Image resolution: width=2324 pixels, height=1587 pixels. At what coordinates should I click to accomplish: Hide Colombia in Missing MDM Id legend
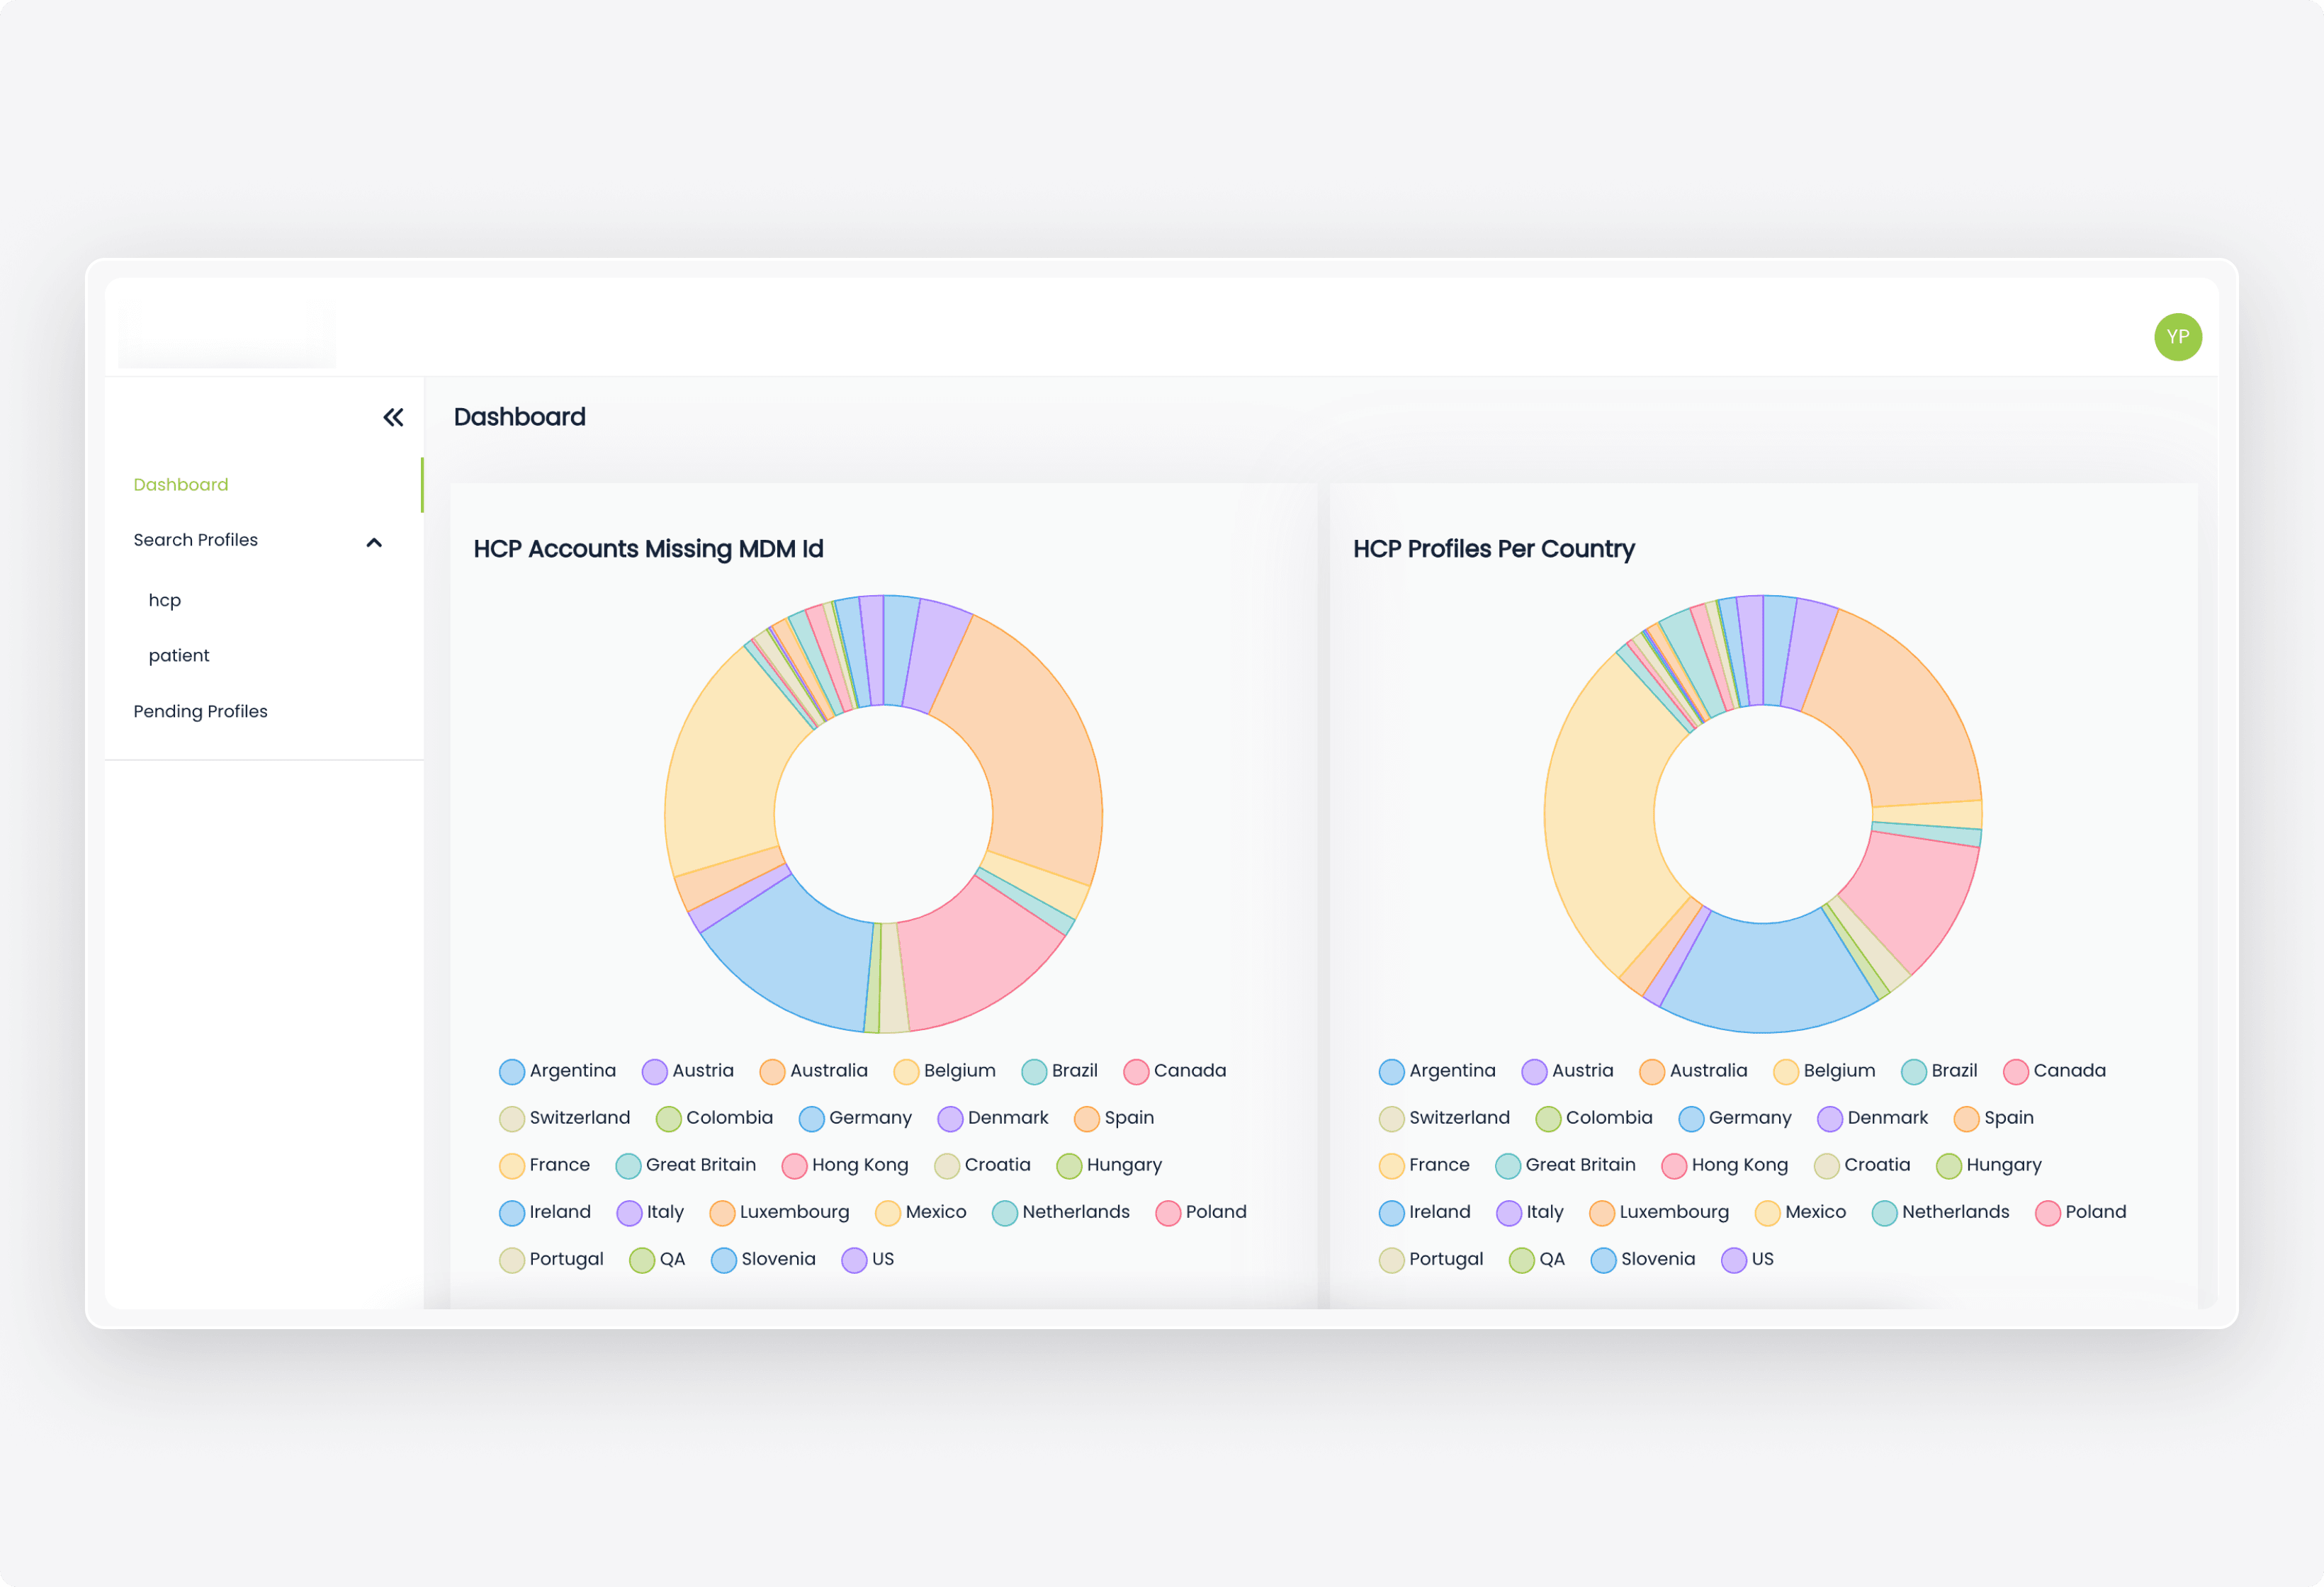coord(715,1118)
